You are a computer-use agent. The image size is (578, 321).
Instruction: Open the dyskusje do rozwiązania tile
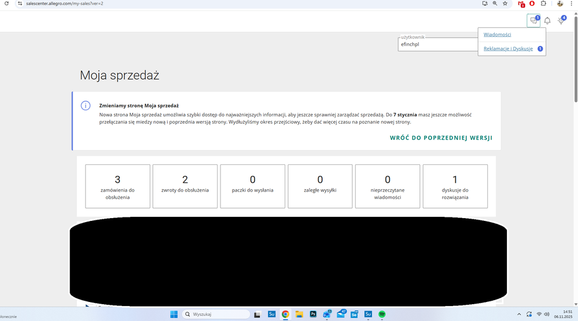coord(455,186)
